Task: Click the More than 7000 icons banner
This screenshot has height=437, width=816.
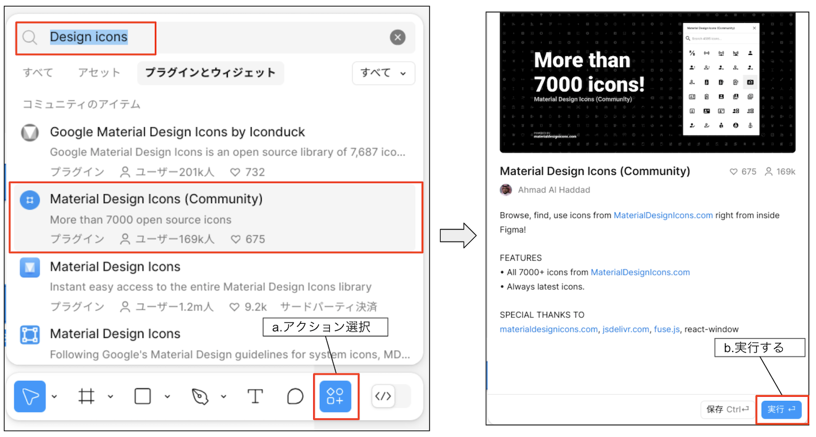Action: [x=647, y=82]
